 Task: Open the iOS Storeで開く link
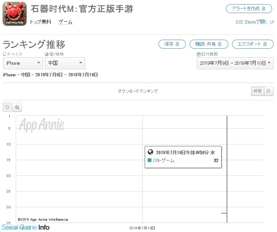click(252, 22)
